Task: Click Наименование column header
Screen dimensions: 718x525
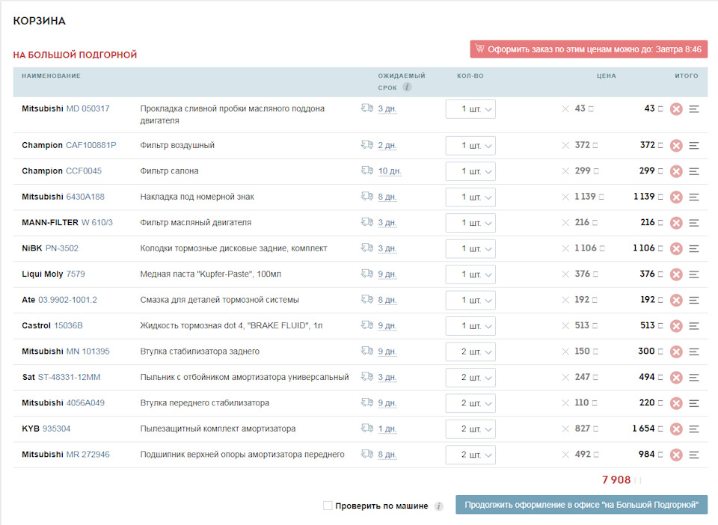Action: 52,76
